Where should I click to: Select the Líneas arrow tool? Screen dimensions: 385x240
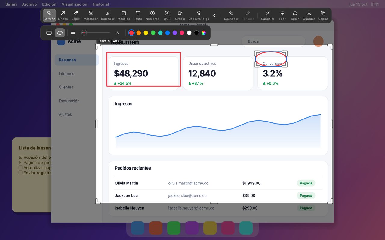[63, 16]
